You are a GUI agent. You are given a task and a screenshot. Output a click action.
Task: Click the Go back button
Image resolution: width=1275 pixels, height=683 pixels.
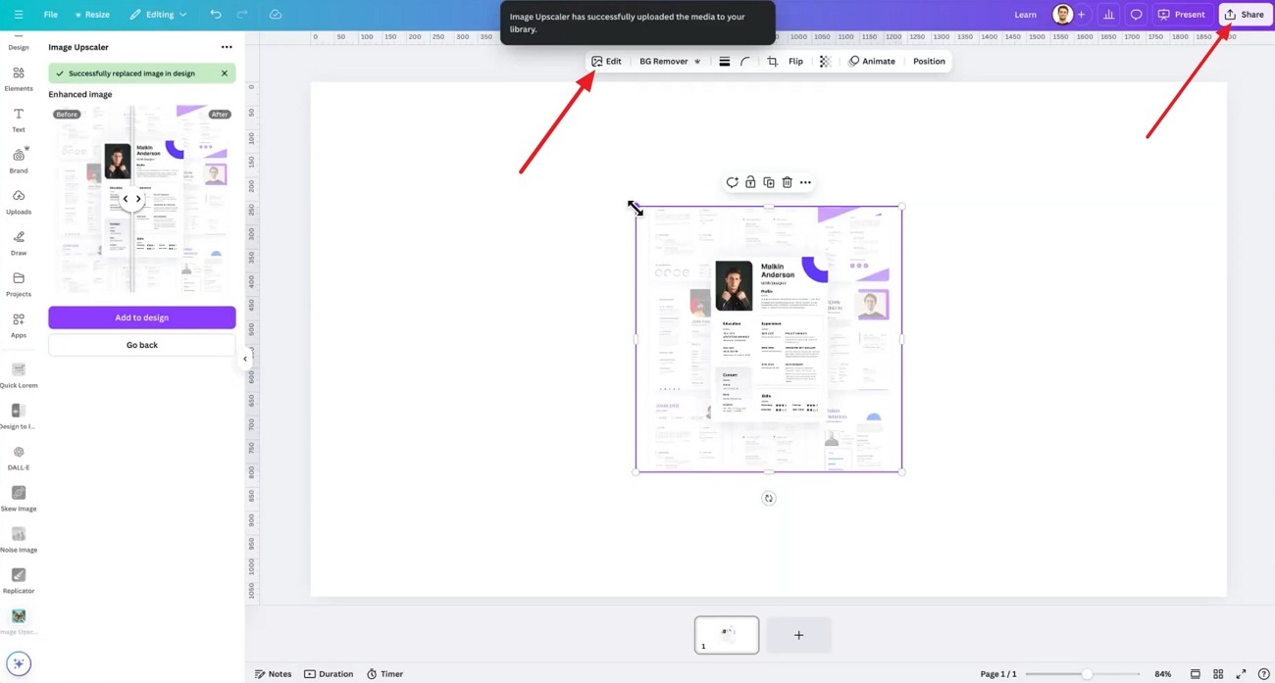click(142, 345)
